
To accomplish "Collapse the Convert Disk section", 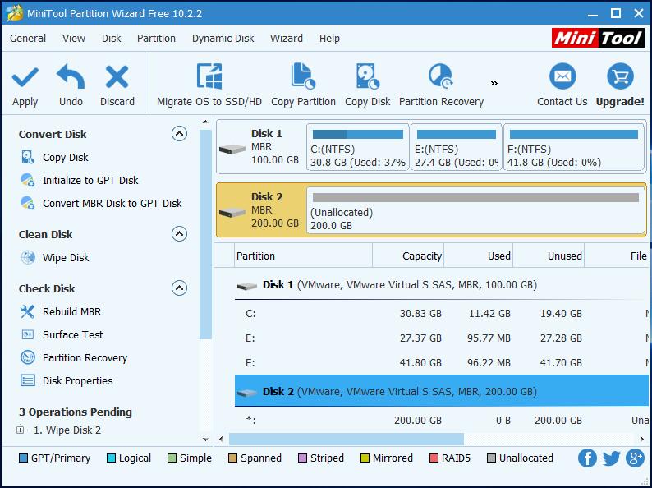I will pyautogui.click(x=179, y=134).
